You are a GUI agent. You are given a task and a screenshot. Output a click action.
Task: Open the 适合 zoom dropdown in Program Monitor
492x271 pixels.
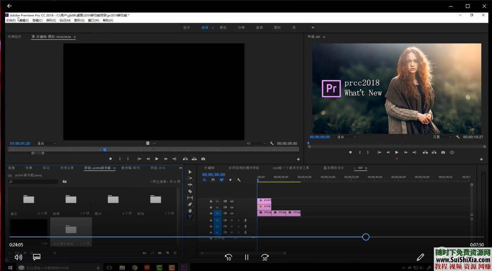345,137
